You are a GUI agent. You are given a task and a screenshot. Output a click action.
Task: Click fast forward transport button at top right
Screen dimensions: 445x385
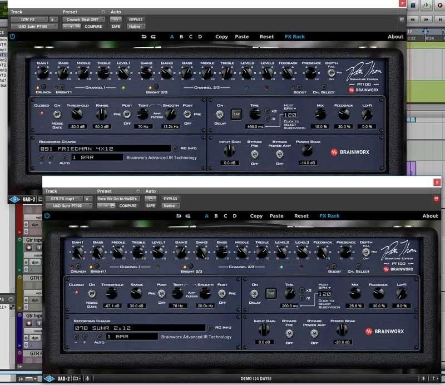[x=426, y=19]
